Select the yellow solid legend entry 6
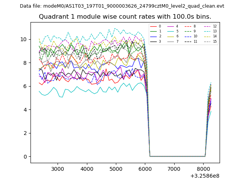The image size is (244, 183). point(173,36)
